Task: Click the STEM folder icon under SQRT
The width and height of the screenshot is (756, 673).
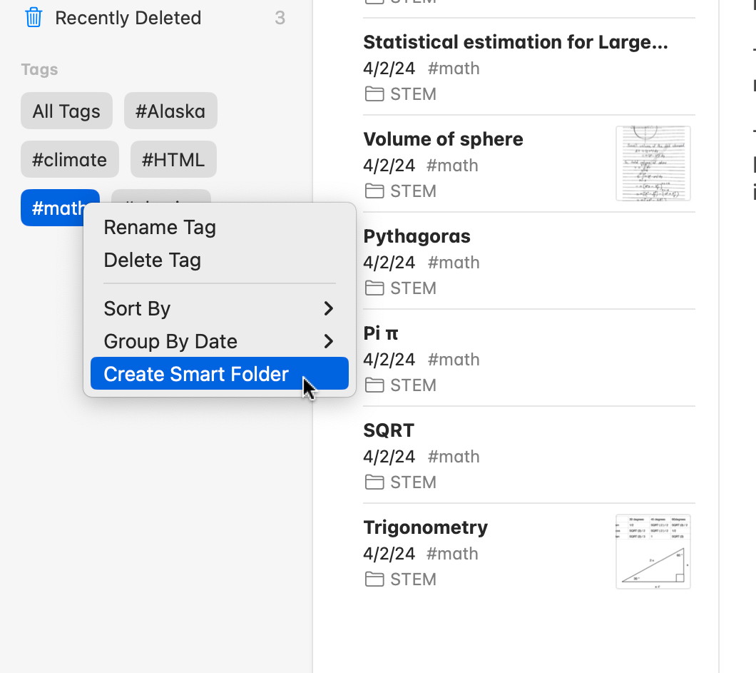Action: click(374, 482)
